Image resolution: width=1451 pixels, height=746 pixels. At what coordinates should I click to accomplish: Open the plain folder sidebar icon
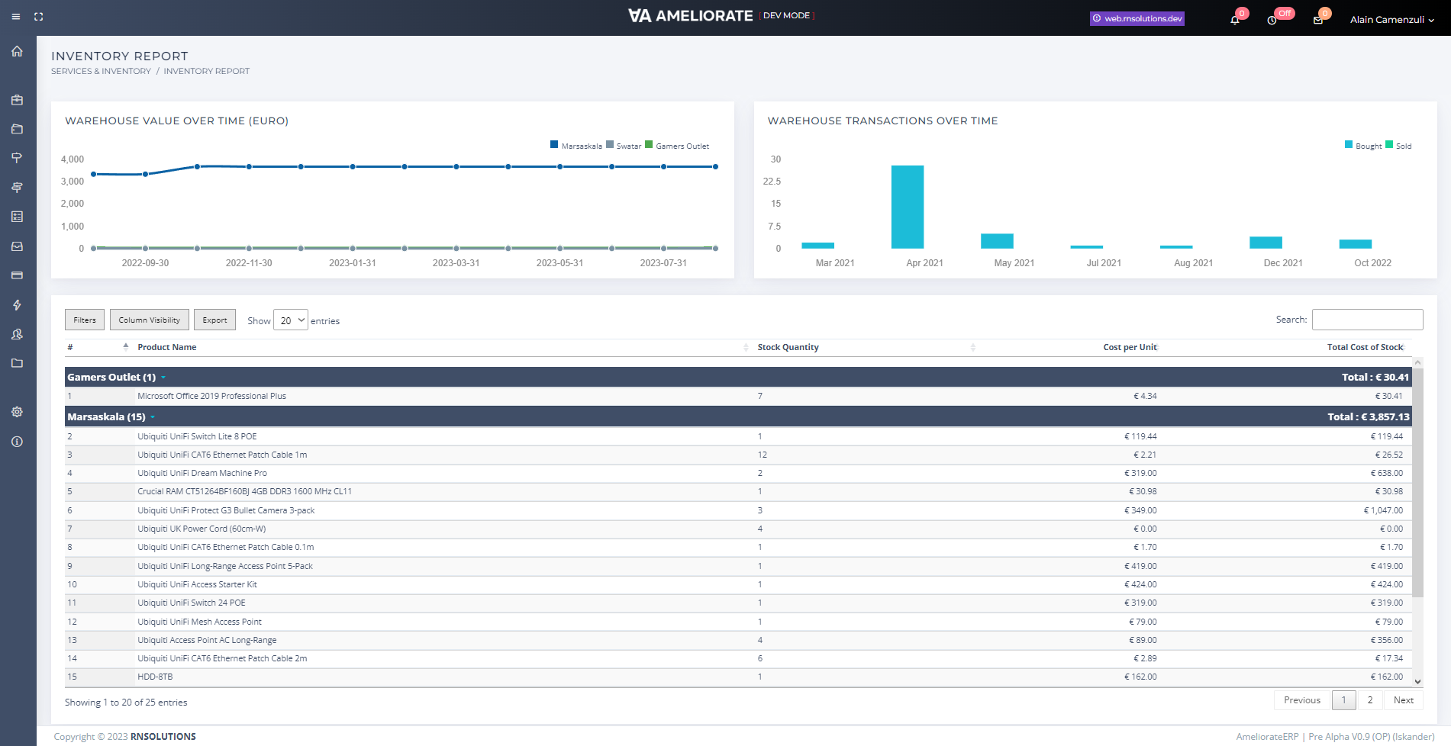(x=17, y=363)
